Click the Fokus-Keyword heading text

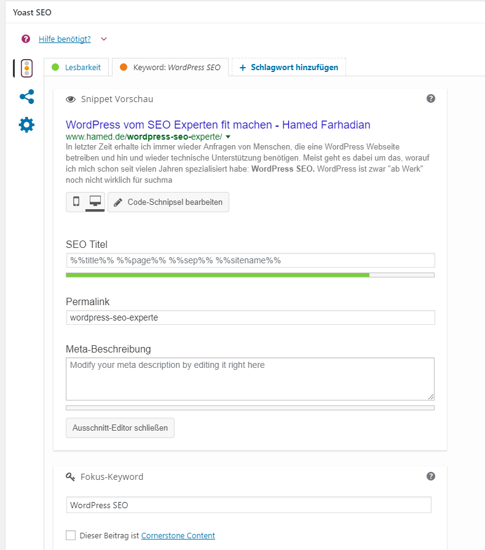112,477
